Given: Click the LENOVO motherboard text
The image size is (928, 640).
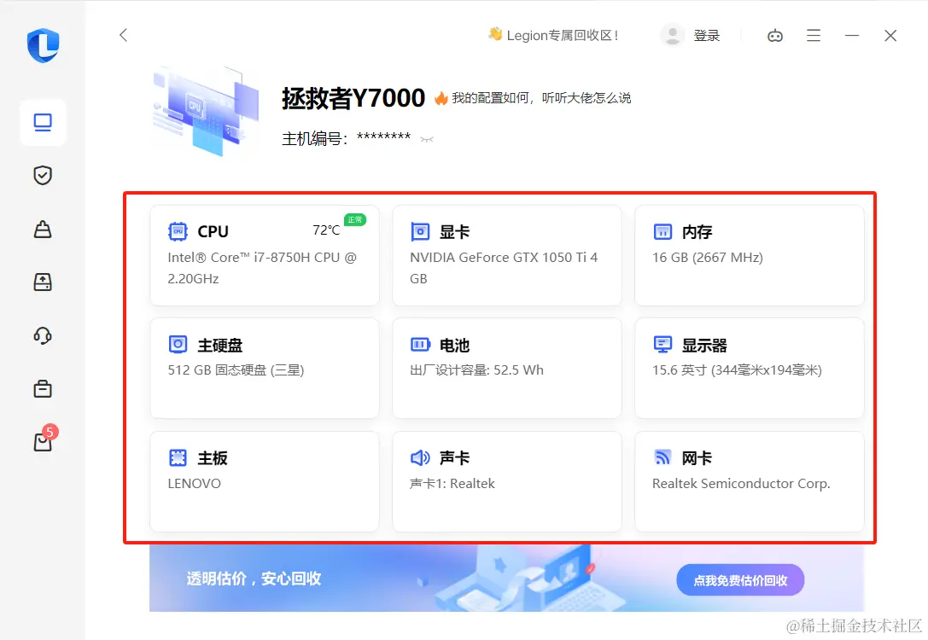Looking at the screenshot, I should 194,484.
